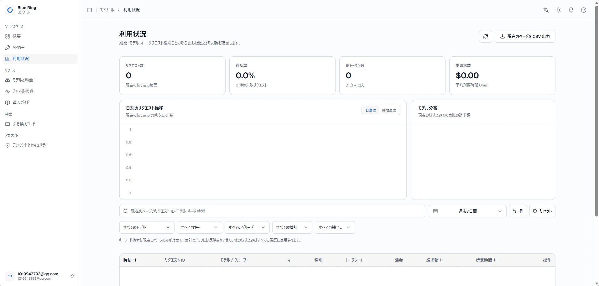Click コンソール breadcrumb link
The height and width of the screenshot is (286, 599).
point(107,10)
